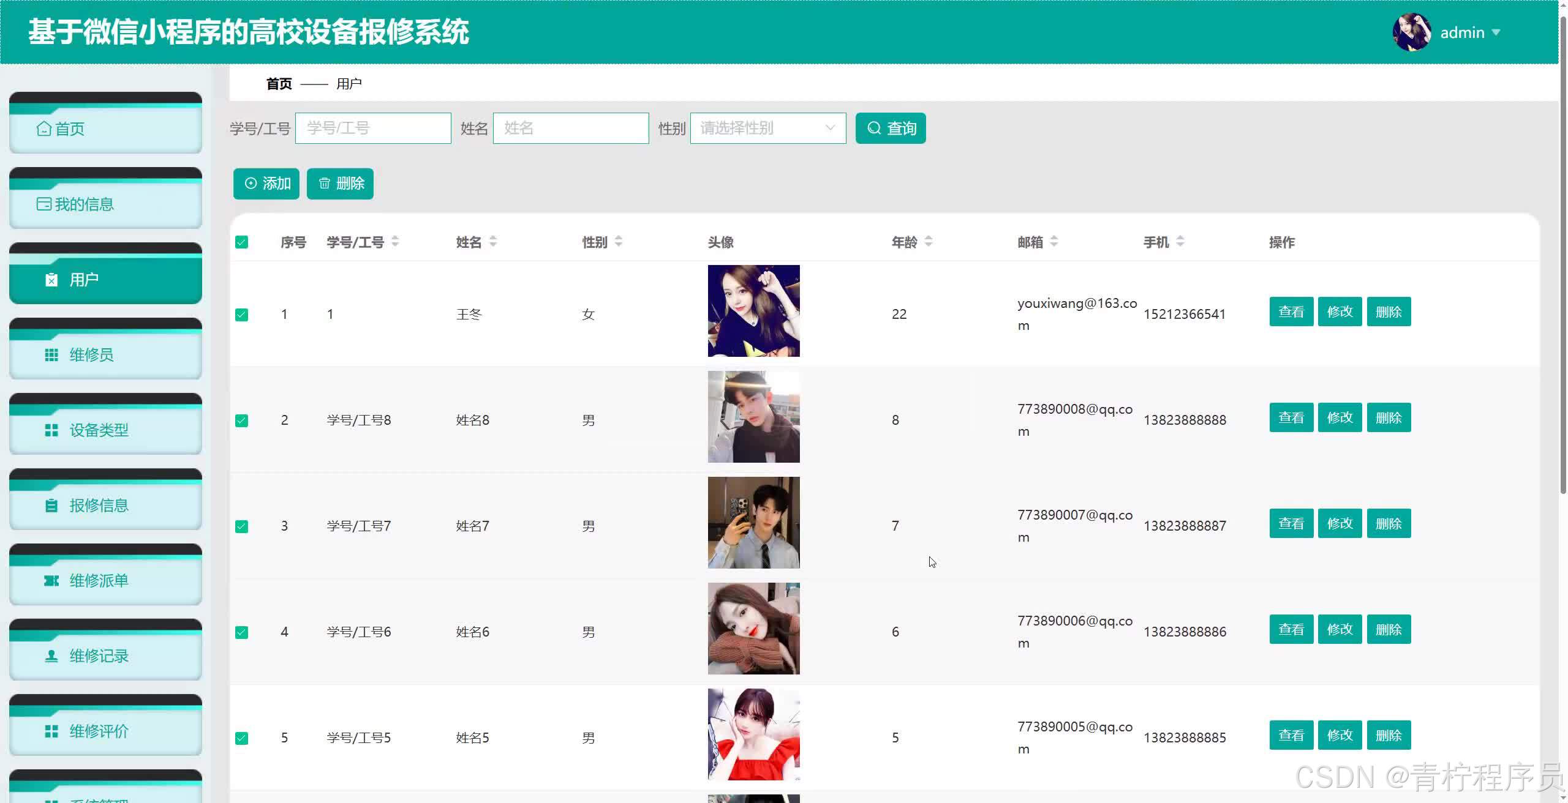The width and height of the screenshot is (1568, 803).
Task: Uncheck the row checkbox for 王冬
Action: point(242,315)
